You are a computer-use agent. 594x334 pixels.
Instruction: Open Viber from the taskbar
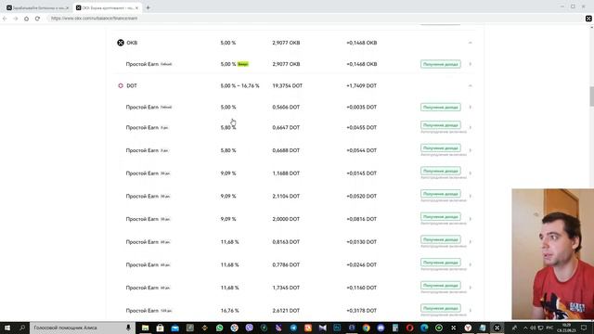coord(249,328)
